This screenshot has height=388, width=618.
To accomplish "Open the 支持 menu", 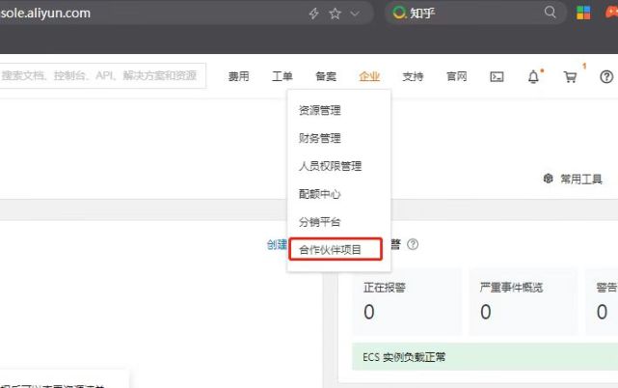I will tap(413, 76).
